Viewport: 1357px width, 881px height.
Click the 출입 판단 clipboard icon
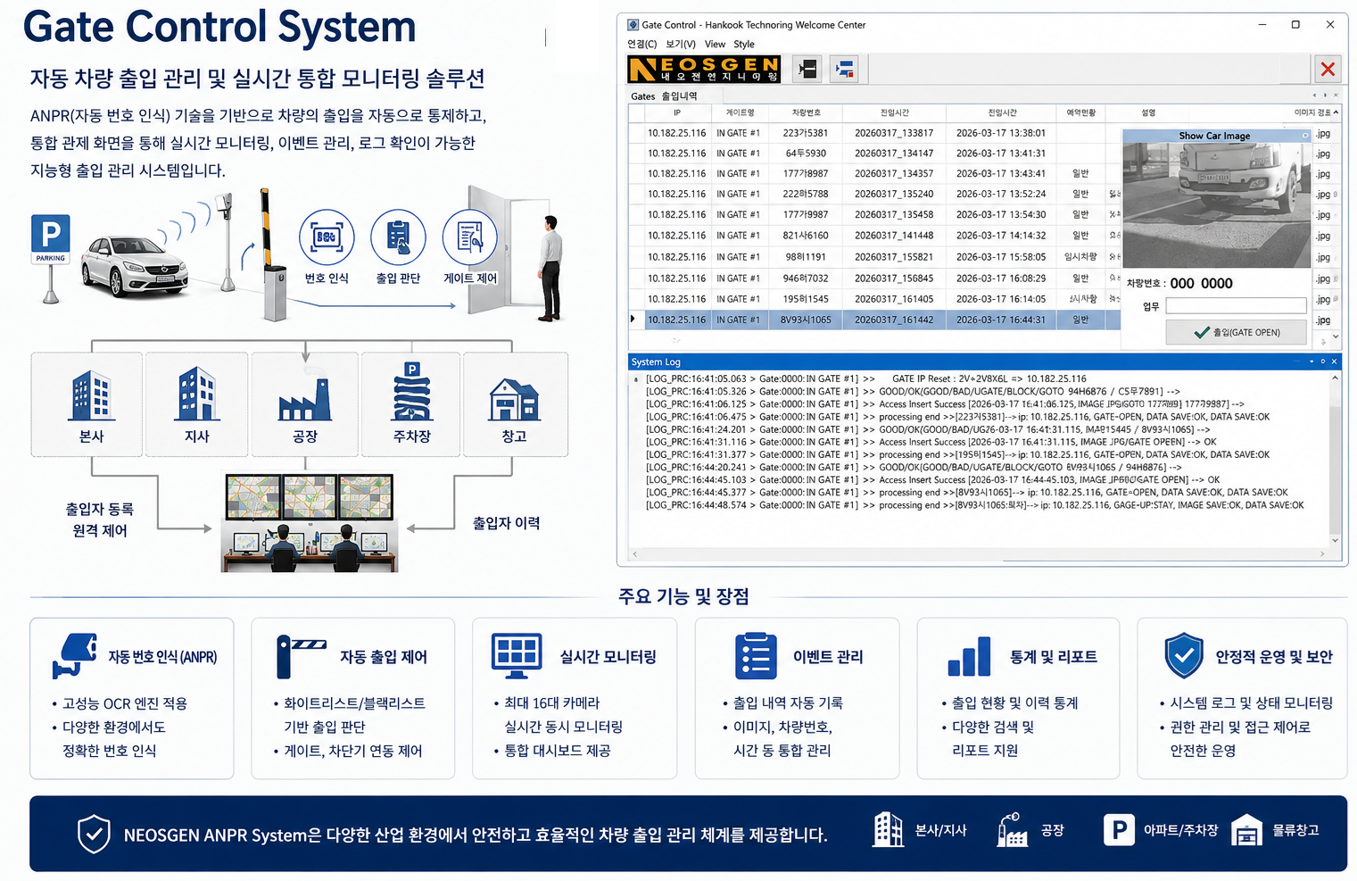(398, 237)
